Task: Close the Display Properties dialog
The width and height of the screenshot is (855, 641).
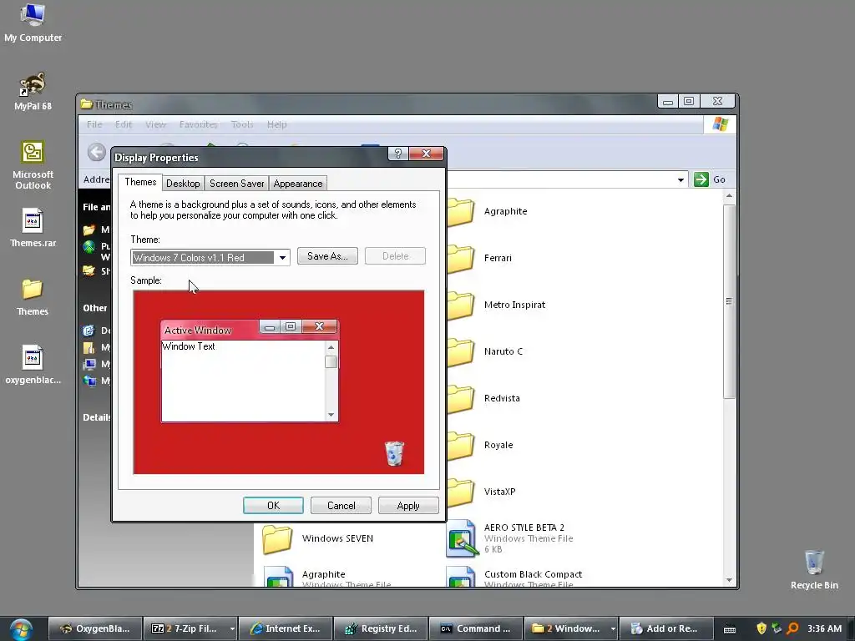Action: coord(426,154)
